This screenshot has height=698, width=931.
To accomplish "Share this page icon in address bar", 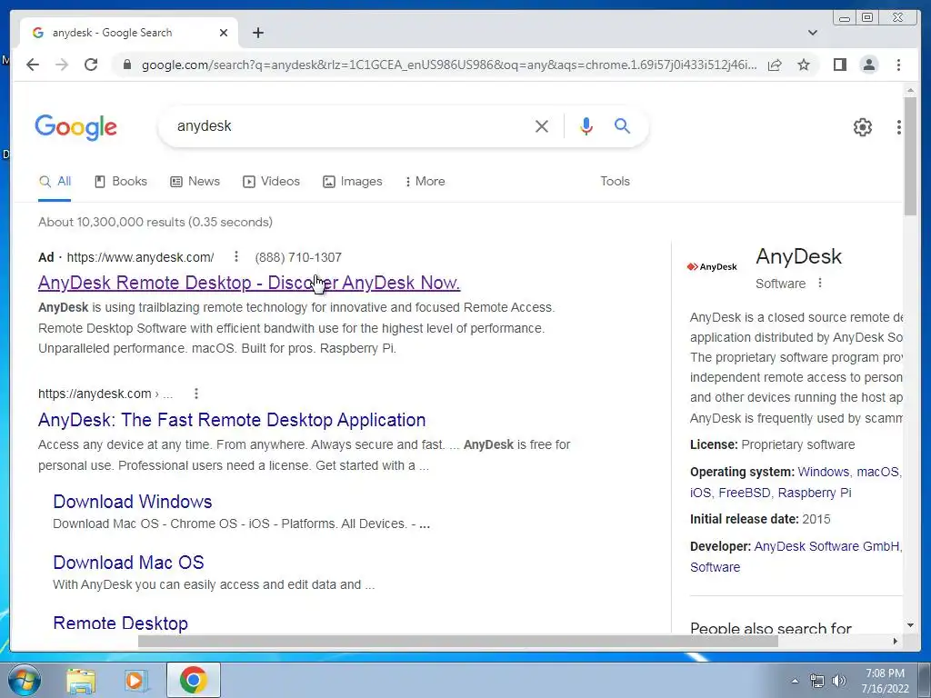I will tap(775, 65).
